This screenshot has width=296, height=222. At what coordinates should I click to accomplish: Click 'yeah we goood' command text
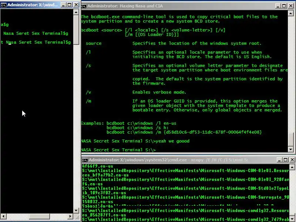172,141
